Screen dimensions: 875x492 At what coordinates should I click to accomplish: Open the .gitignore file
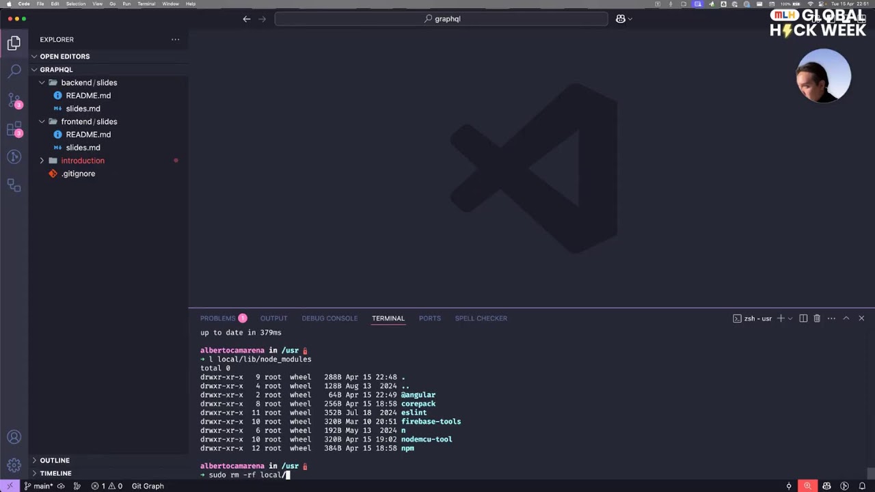[x=78, y=174]
